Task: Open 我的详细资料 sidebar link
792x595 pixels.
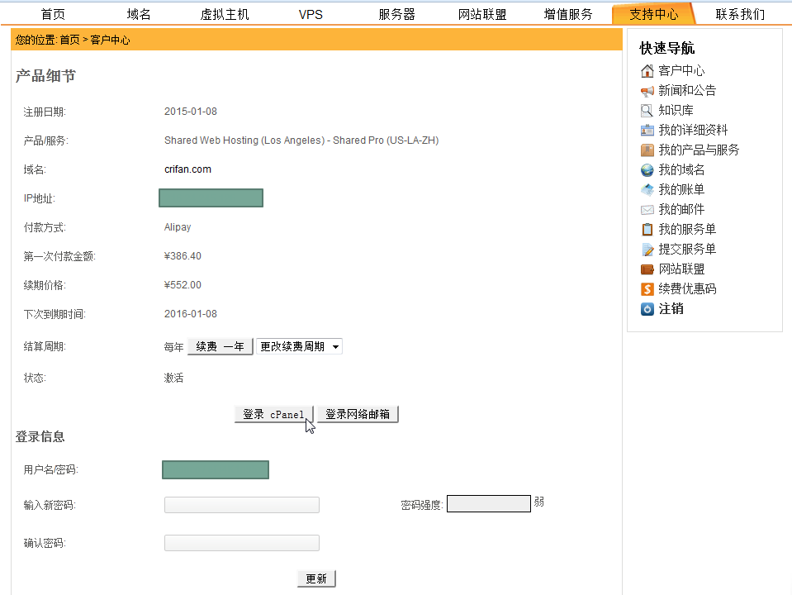Action: 693,130
